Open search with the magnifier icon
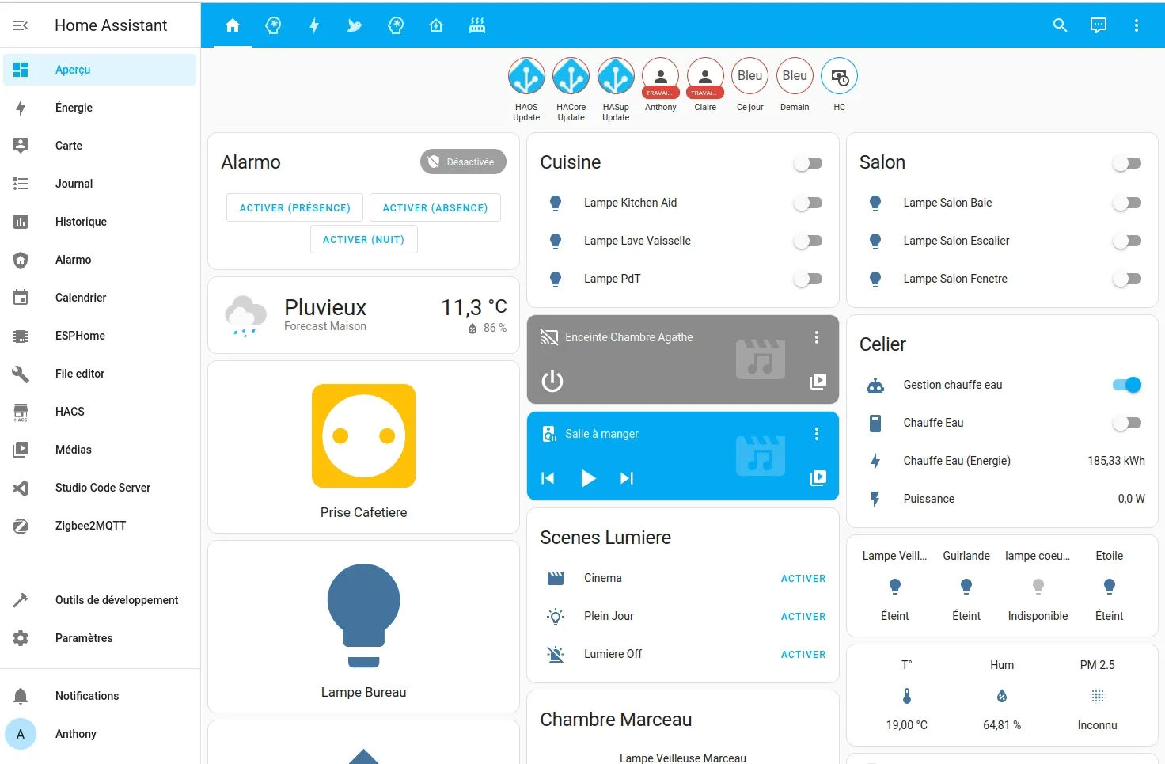 point(1060,25)
